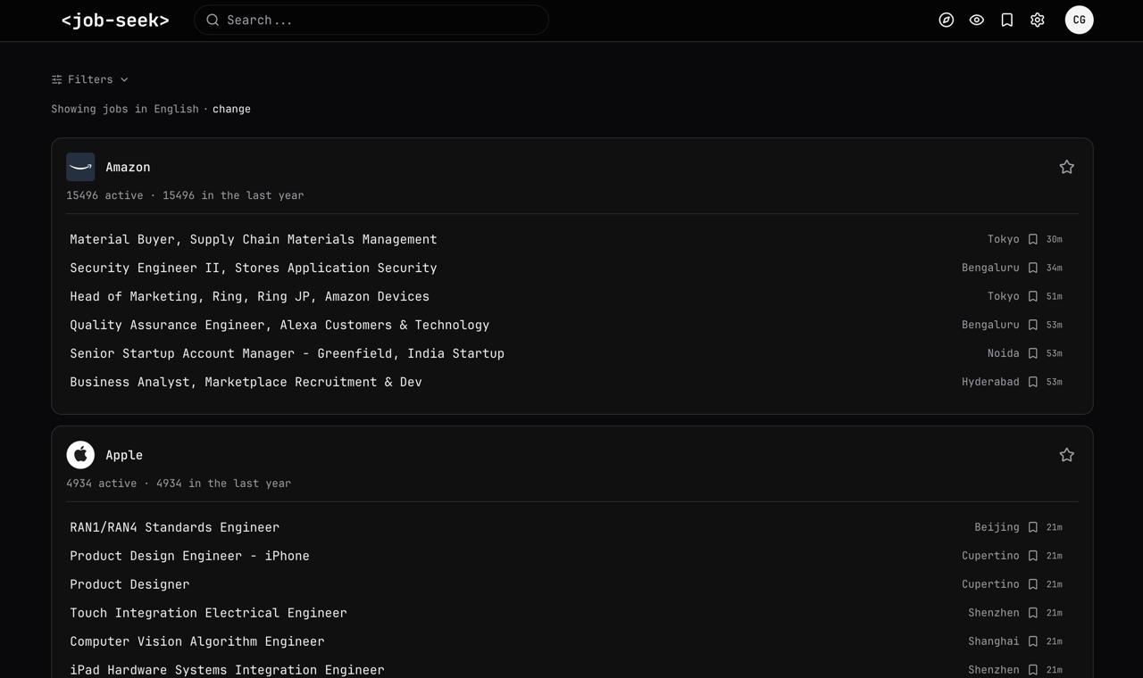Bookmark Product Design Engineer - iPhone job
The image size is (1143, 678).
[x=1033, y=556]
